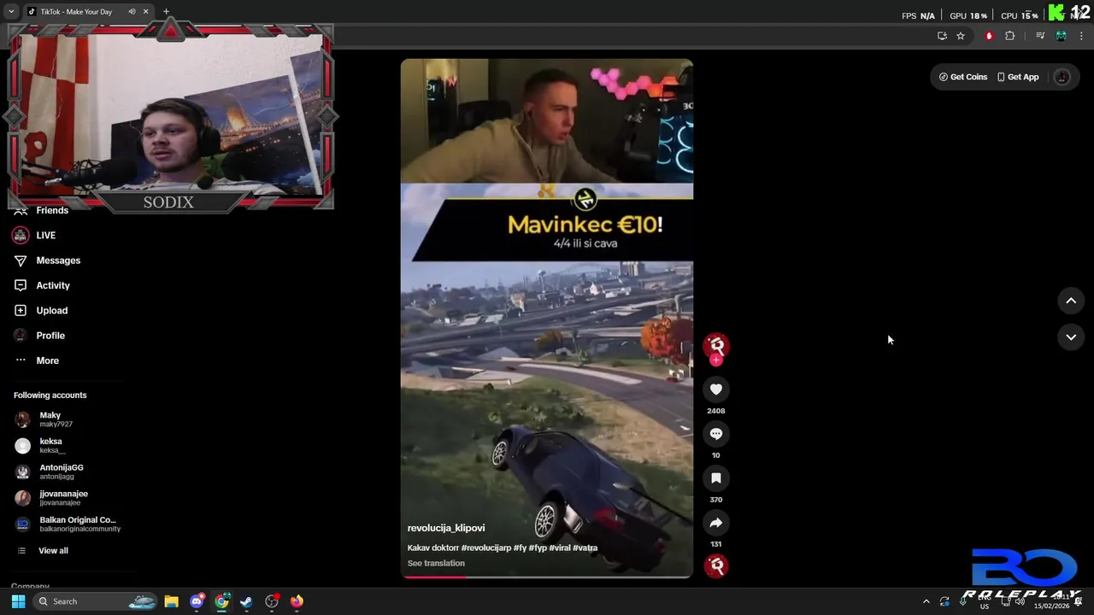Bookmark this page with star icon
1094x615 pixels.
[961, 36]
